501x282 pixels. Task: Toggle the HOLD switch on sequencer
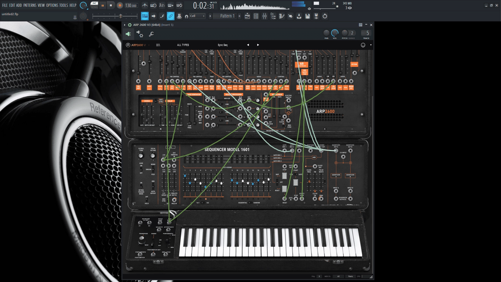[147, 200]
